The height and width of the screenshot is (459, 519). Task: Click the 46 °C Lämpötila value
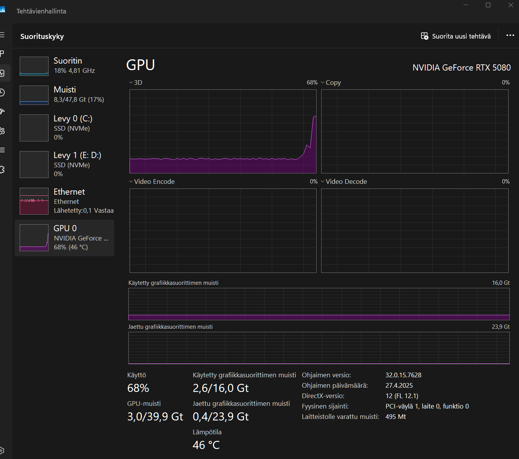206,445
